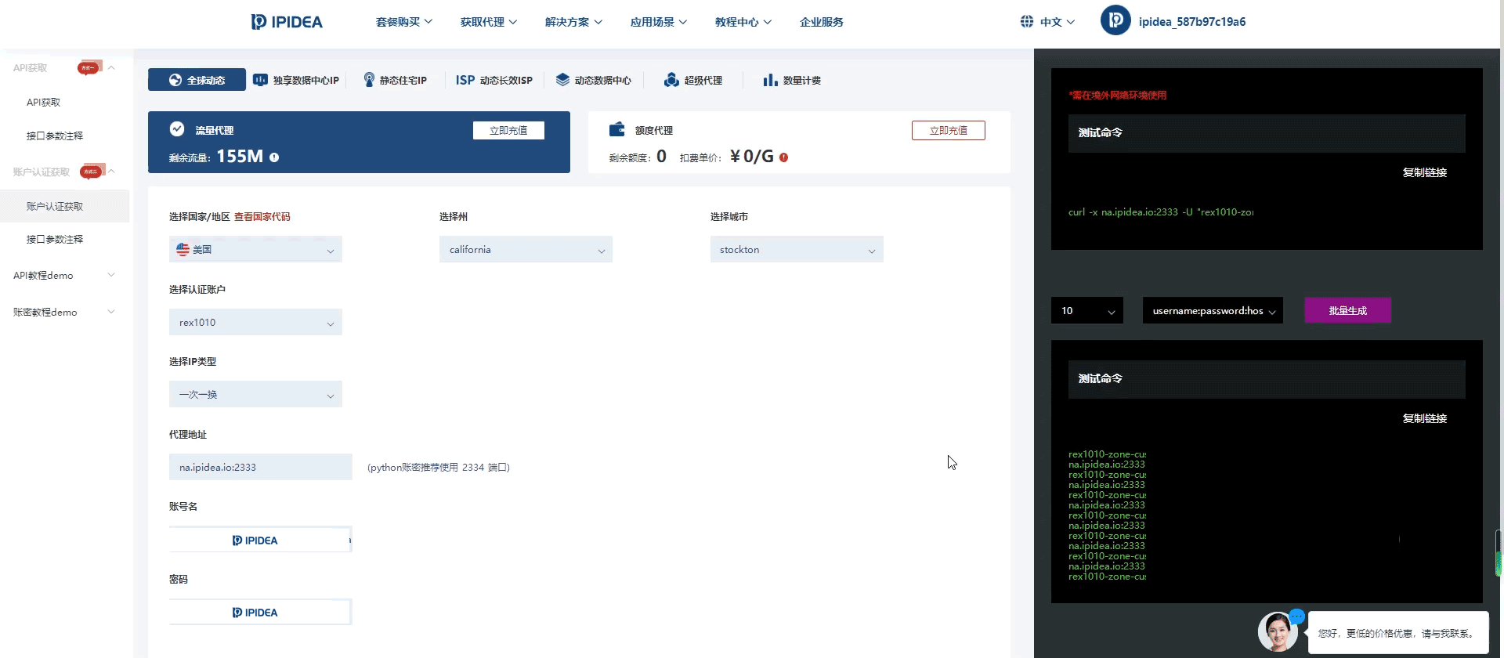
Task: Open auth account dropdown rex1010
Action: pos(255,322)
